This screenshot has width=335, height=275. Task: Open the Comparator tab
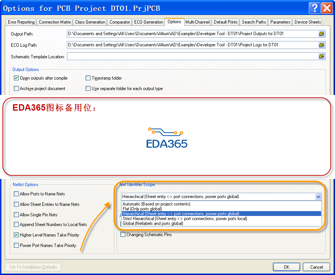[120, 22]
